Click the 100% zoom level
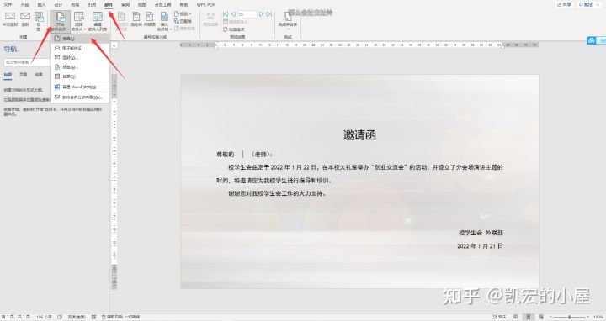This screenshot has width=606, height=321. click(598, 317)
